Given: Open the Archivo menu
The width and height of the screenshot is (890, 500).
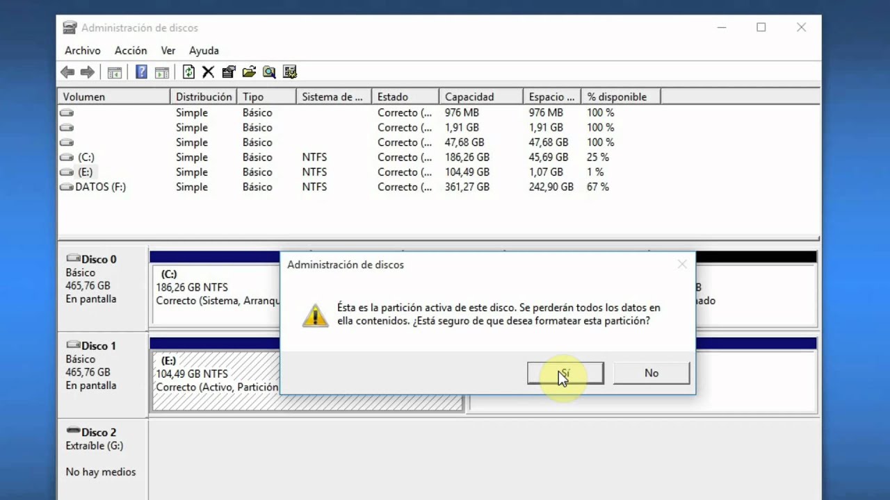Looking at the screenshot, I should tap(83, 51).
